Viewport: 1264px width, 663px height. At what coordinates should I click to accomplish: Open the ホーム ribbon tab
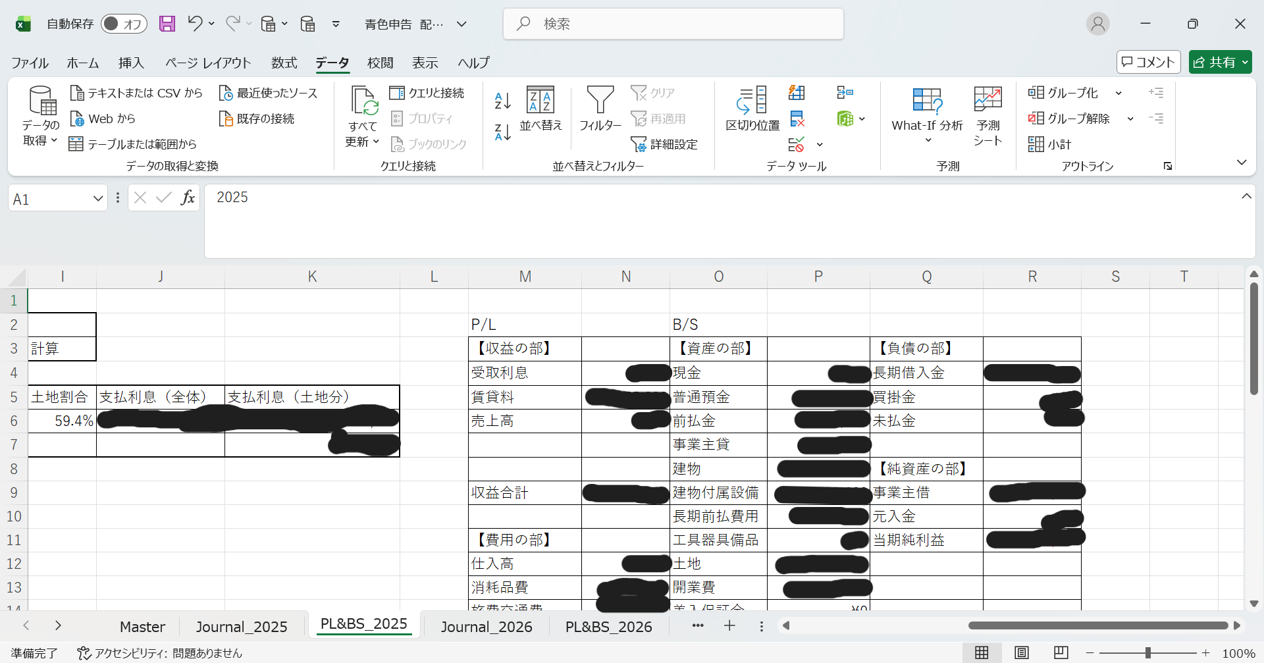point(82,63)
